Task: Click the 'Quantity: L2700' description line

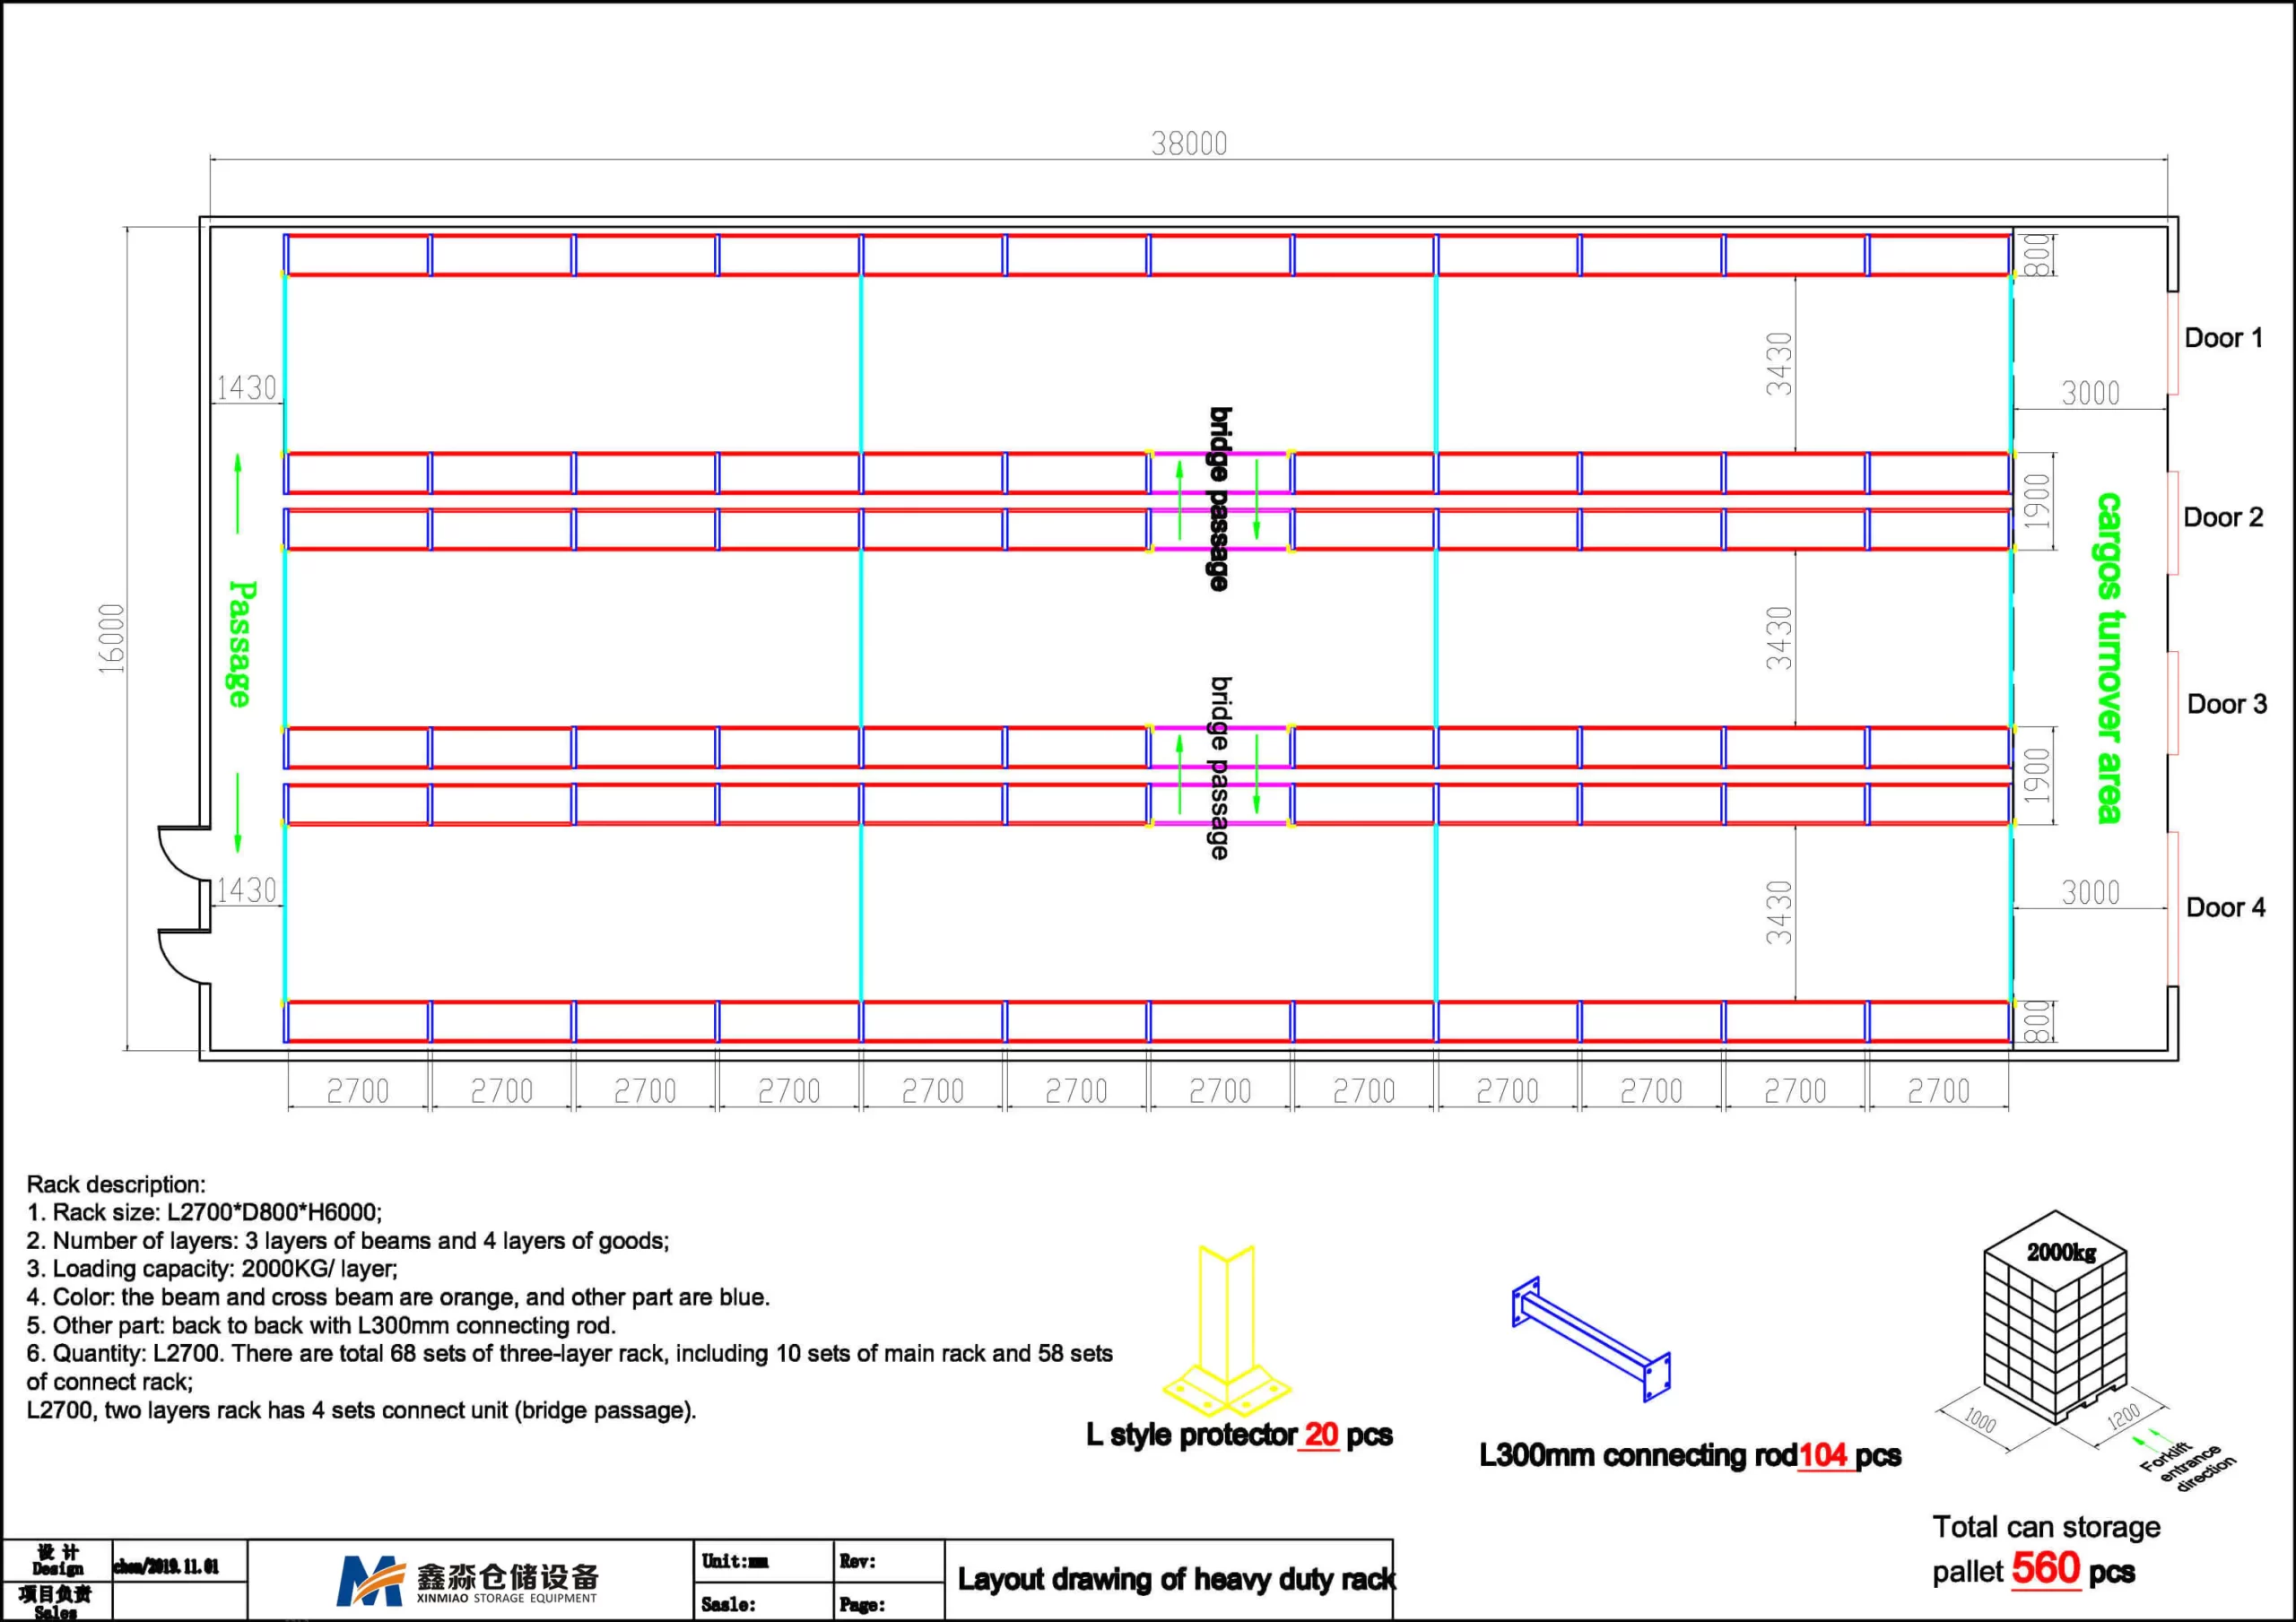Action: point(569,1367)
